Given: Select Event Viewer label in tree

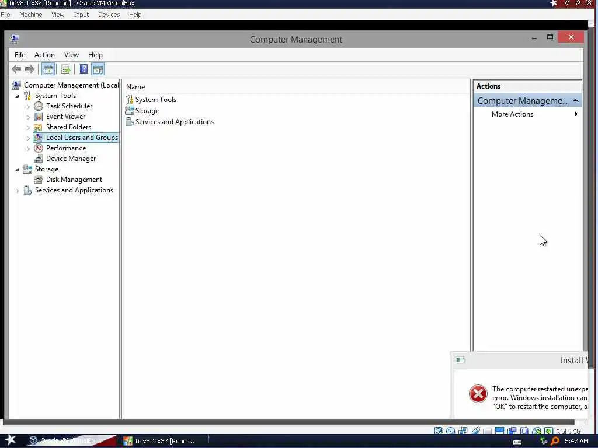Looking at the screenshot, I should 65,117.
